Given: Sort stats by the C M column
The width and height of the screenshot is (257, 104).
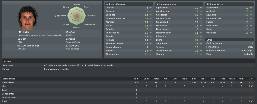Looking at the screenshot, I should pos(251,79).
